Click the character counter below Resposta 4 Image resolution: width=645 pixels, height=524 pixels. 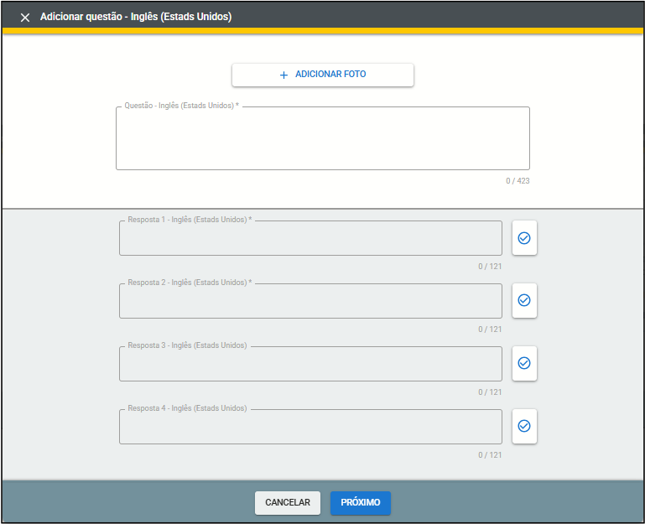490,455
